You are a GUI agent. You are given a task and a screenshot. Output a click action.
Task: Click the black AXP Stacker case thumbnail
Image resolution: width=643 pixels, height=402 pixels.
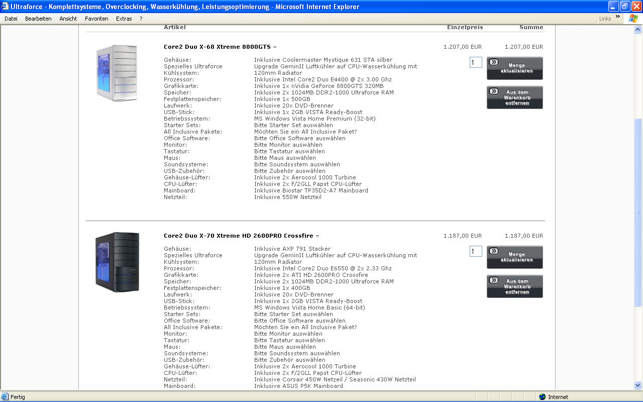click(x=117, y=262)
